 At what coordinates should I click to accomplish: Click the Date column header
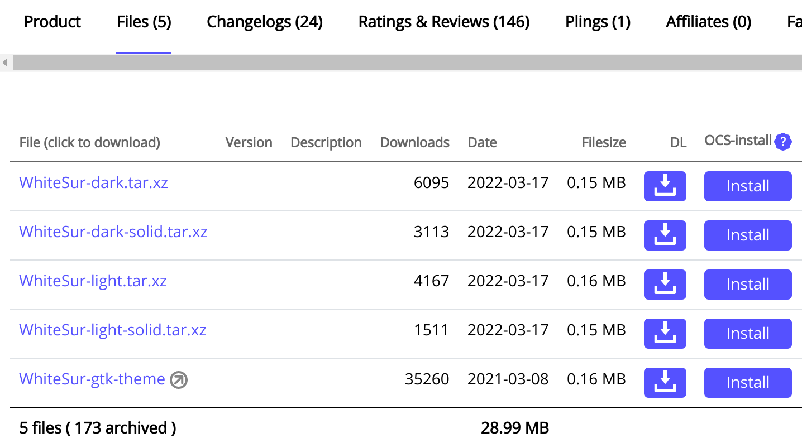(x=482, y=143)
